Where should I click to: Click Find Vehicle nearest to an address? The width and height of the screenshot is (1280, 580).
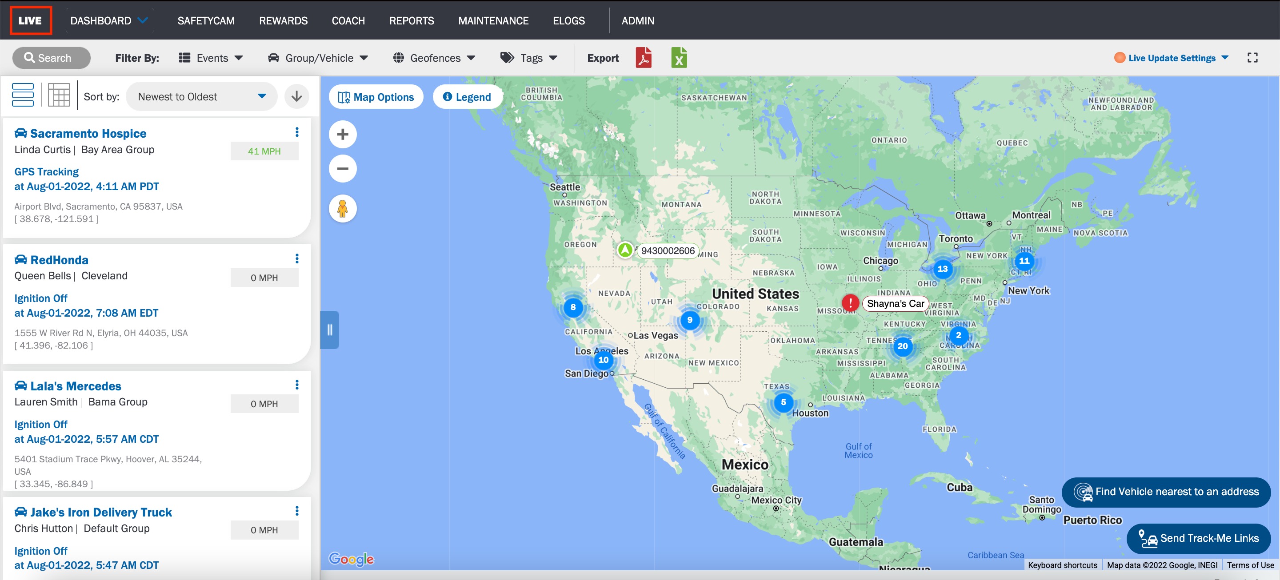tap(1166, 492)
